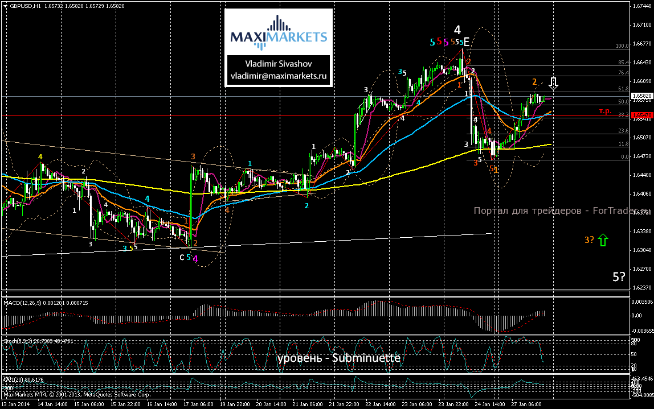Select the white E wave label
Image resolution: width=654 pixels, height=409 pixels.
pyautogui.click(x=465, y=42)
